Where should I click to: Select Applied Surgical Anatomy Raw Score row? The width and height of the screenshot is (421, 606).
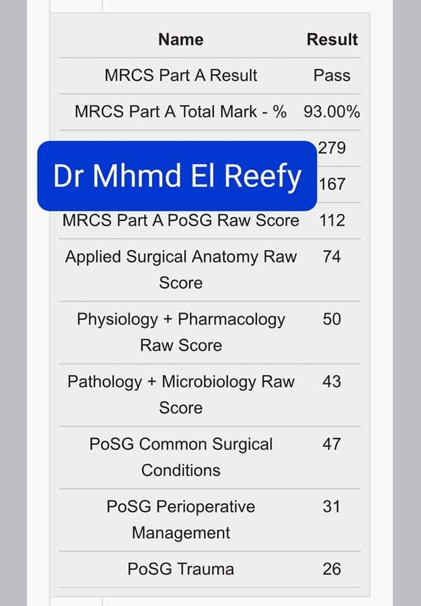[210, 270]
